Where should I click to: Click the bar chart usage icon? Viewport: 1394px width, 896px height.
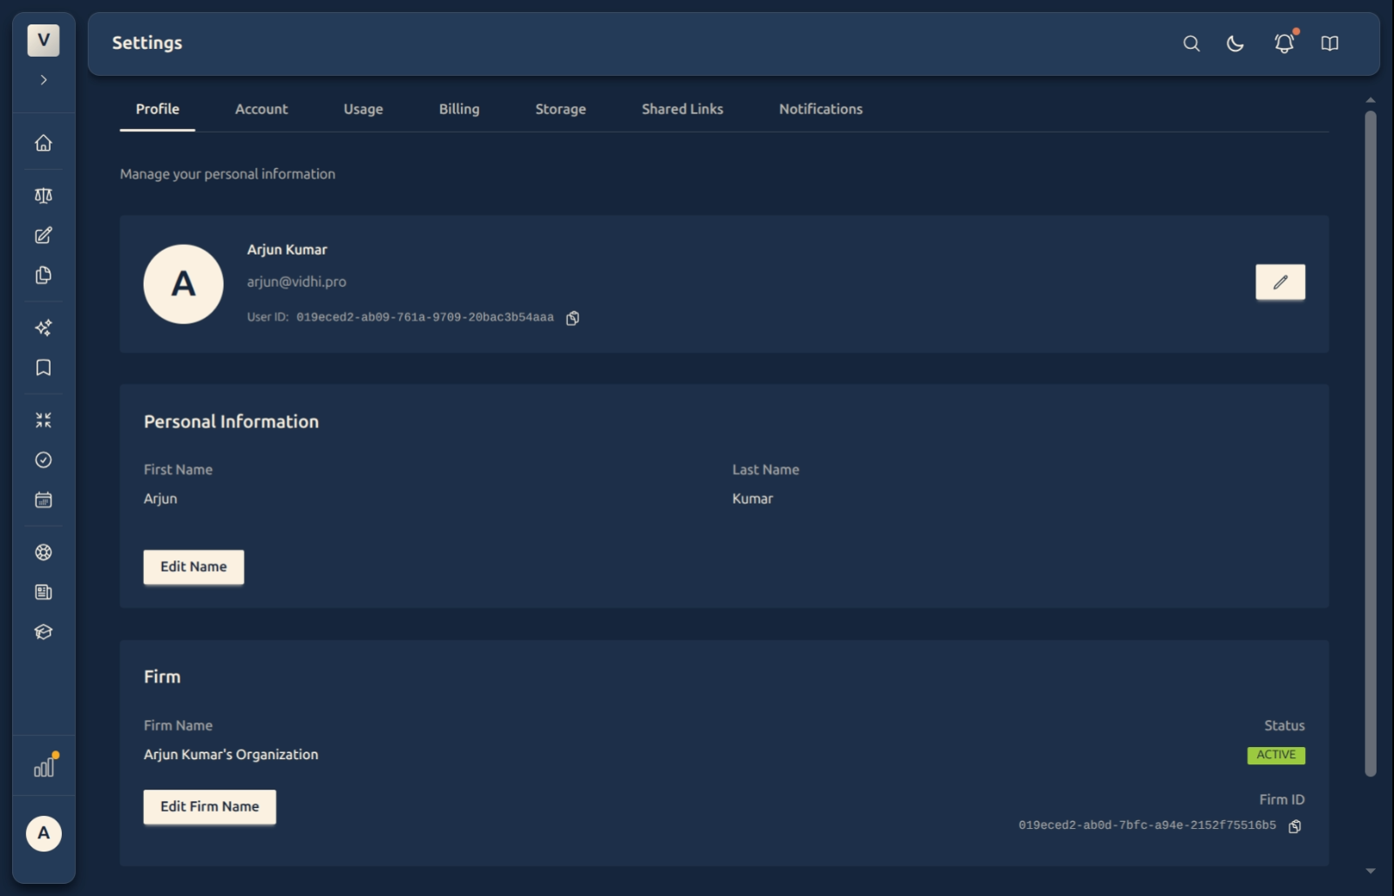[x=44, y=766]
